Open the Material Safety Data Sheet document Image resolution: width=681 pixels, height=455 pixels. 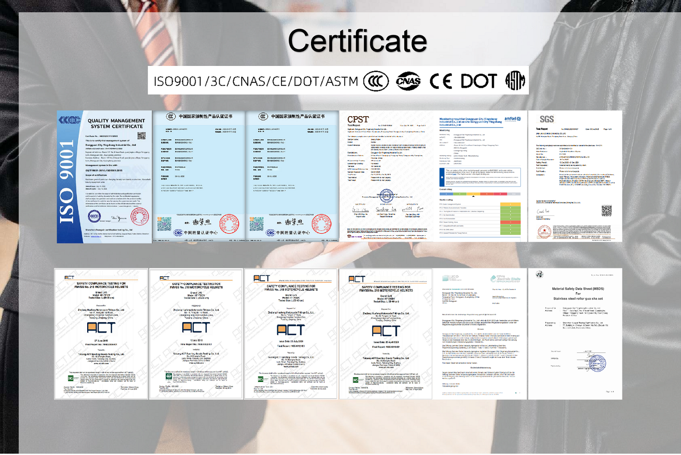(x=575, y=333)
